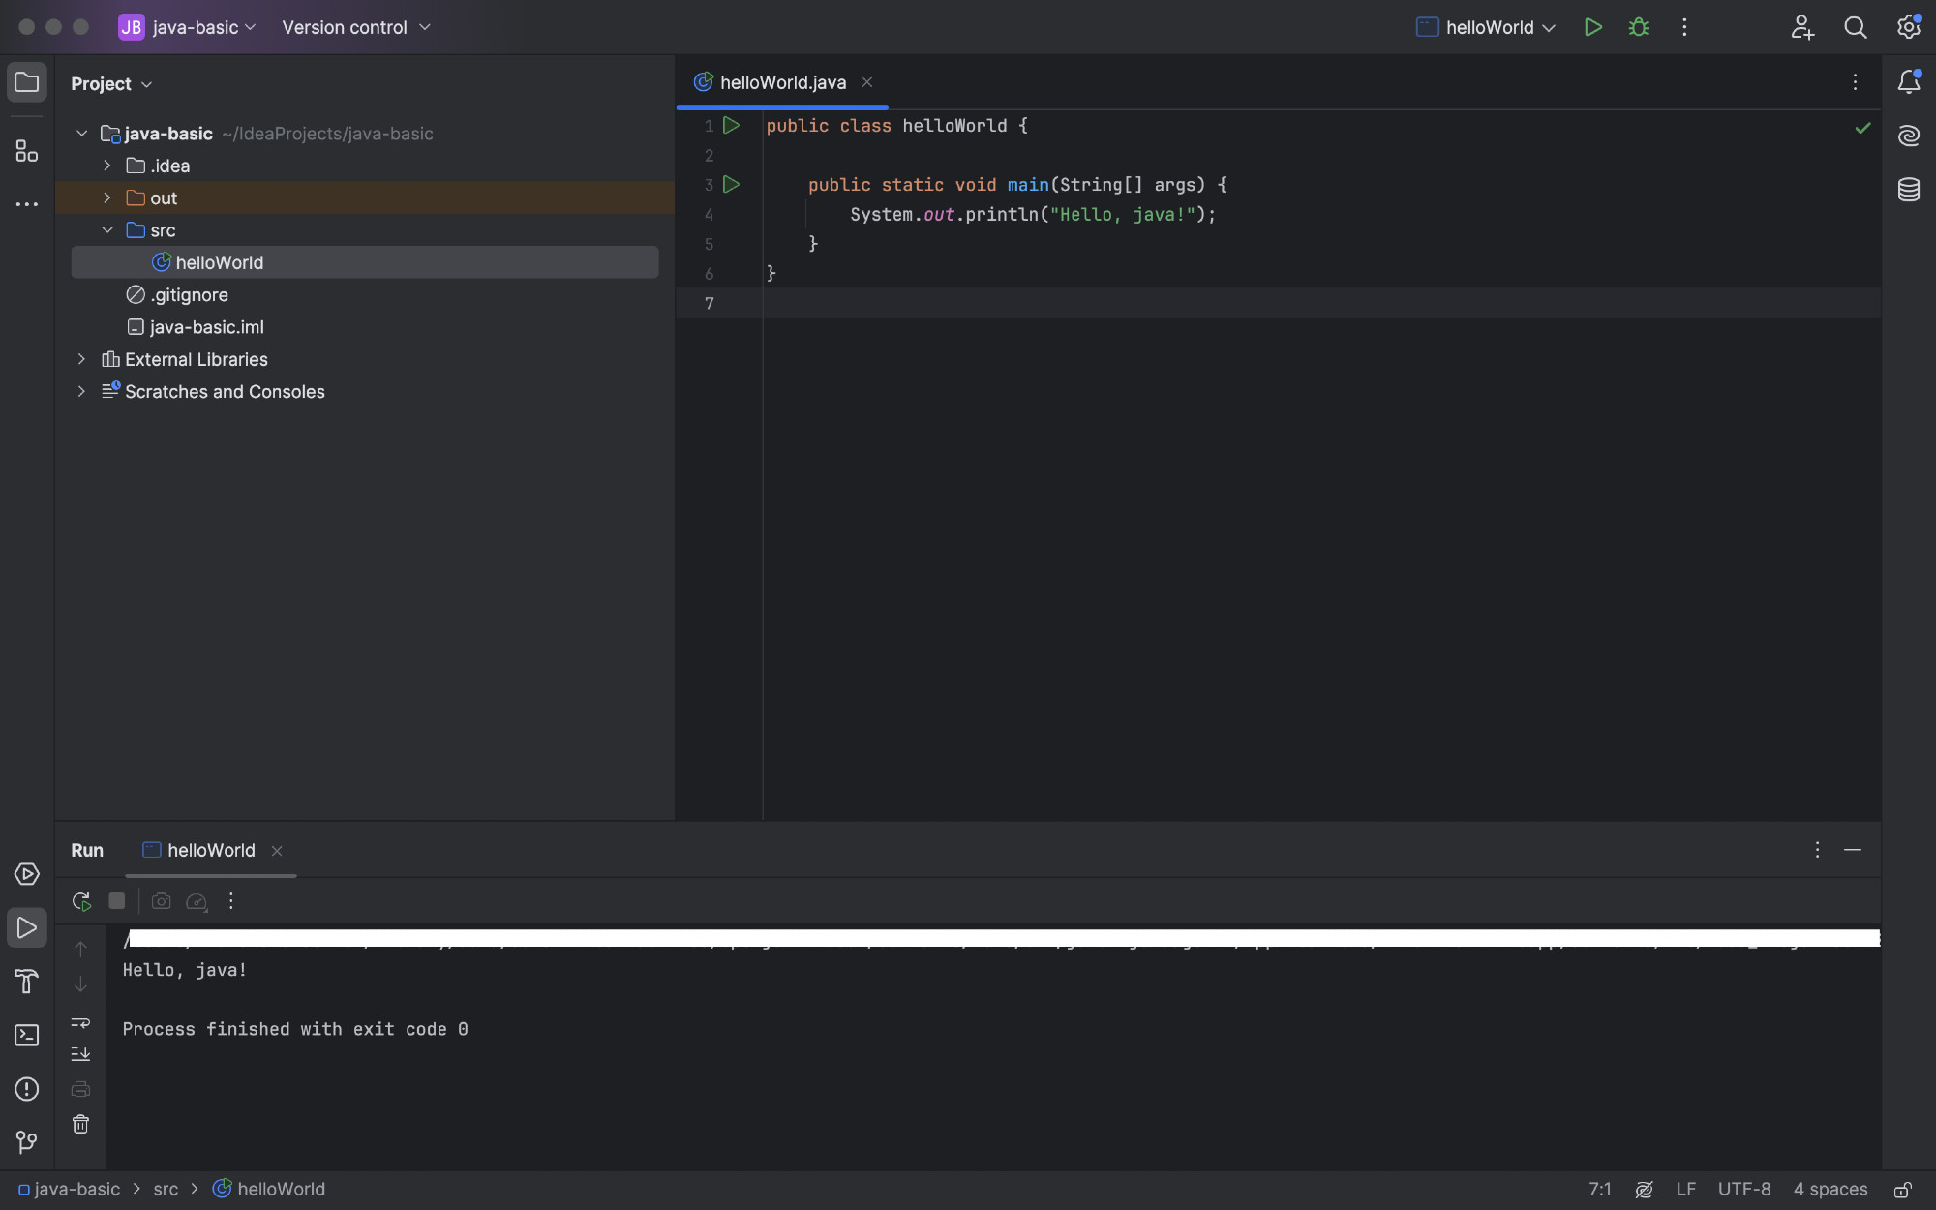Viewport: 1936px width, 1210px height.
Task: Click helloWorld breadcrumb in navigation bar
Action: (269, 1190)
